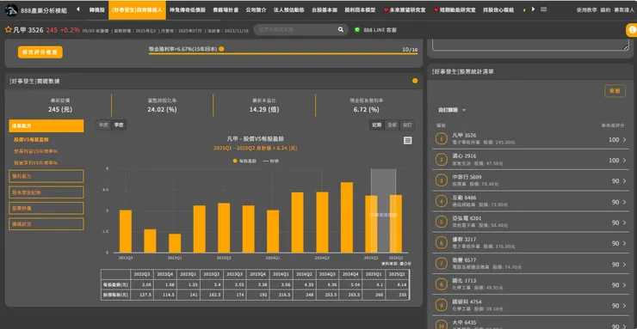Open the 持股信心模組 tab
This screenshot has width=637, height=329.
tap(498, 9)
